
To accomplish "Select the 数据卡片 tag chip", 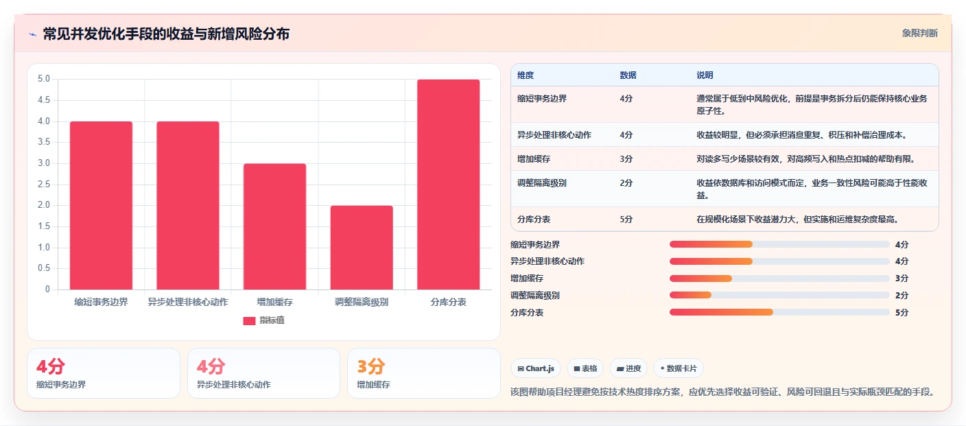I will (679, 368).
